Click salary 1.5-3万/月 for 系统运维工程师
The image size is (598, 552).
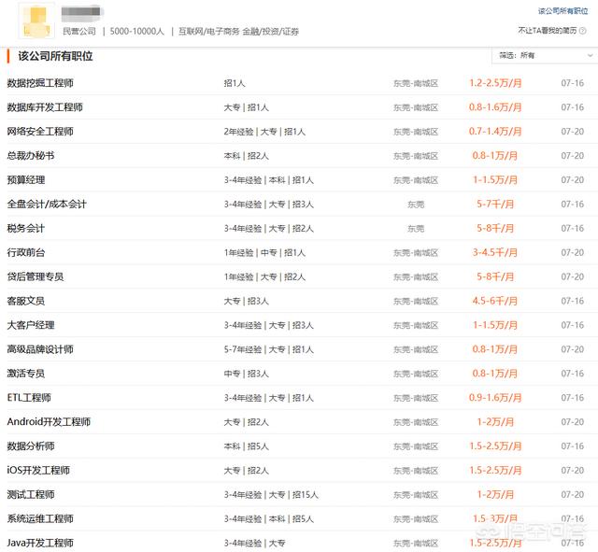click(495, 518)
